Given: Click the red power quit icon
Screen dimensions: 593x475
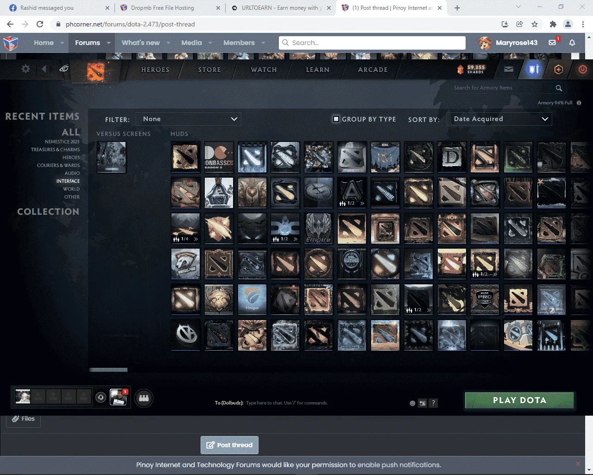Looking at the screenshot, I should pyautogui.click(x=583, y=69).
